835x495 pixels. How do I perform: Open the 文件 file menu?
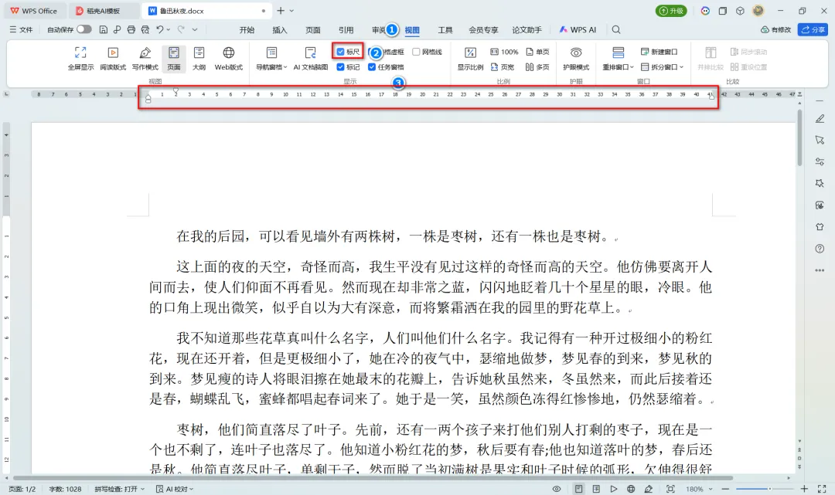tap(22, 30)
